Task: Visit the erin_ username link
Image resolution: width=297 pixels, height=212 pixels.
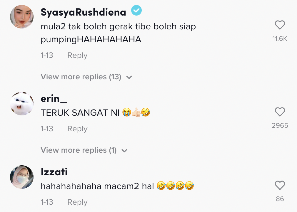Action: coord(54,99)
